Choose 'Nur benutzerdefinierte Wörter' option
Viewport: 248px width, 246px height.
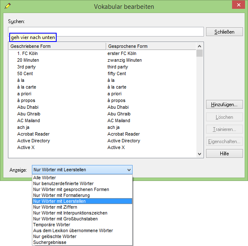tap(82, 183)
